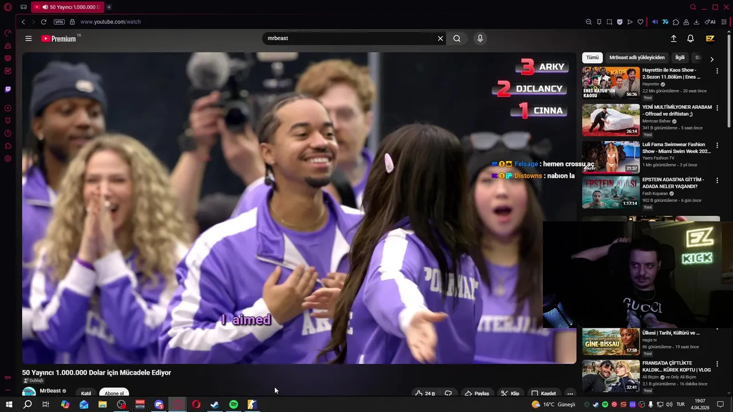The width and height of the screenshot is (733, 412).
Task: Pin the page with pinboard icon
Action: [598, 22]
